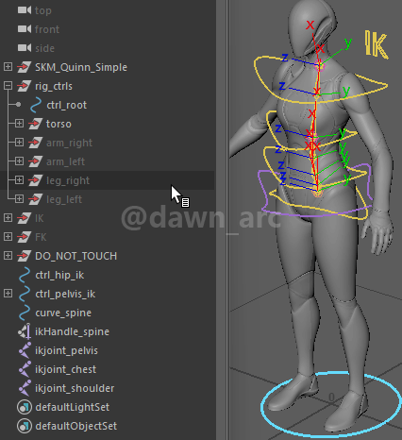Click the joint icon of ikjoint_chest

25,369
